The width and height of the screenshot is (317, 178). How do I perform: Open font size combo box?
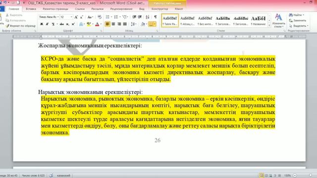coord(66,17)
